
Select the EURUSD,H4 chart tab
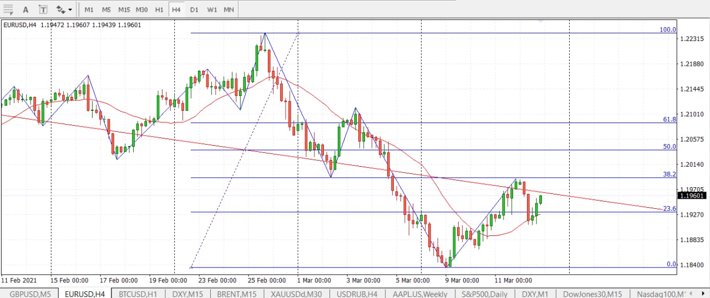coord(85,294)
